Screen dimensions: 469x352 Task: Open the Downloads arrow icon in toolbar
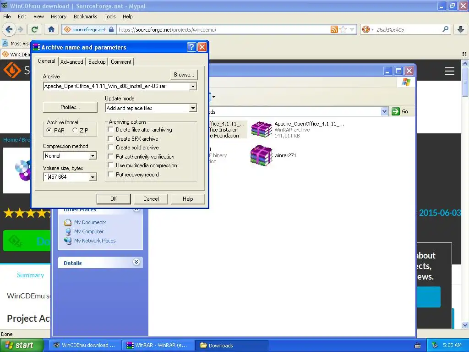point(461,29)
